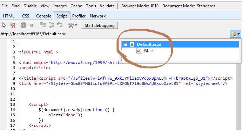The image size is (244, 131).
Task: Click the step out icon
Action: click(x=60, y=25)
